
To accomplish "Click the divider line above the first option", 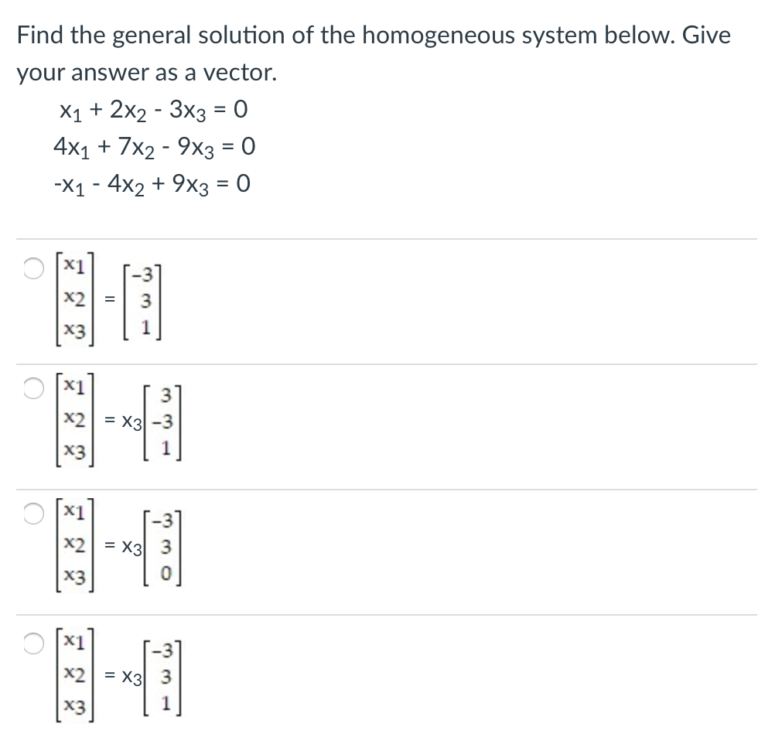I will click(x=379, y=237).
